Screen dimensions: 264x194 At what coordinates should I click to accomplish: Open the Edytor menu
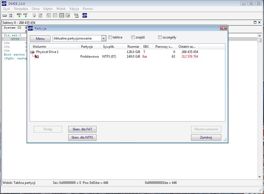click(x=48, y=9)
